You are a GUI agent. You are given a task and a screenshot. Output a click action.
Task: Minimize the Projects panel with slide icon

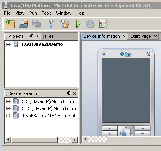32,36
